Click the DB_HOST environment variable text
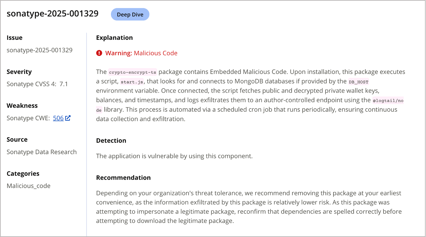 coord(358,82)
